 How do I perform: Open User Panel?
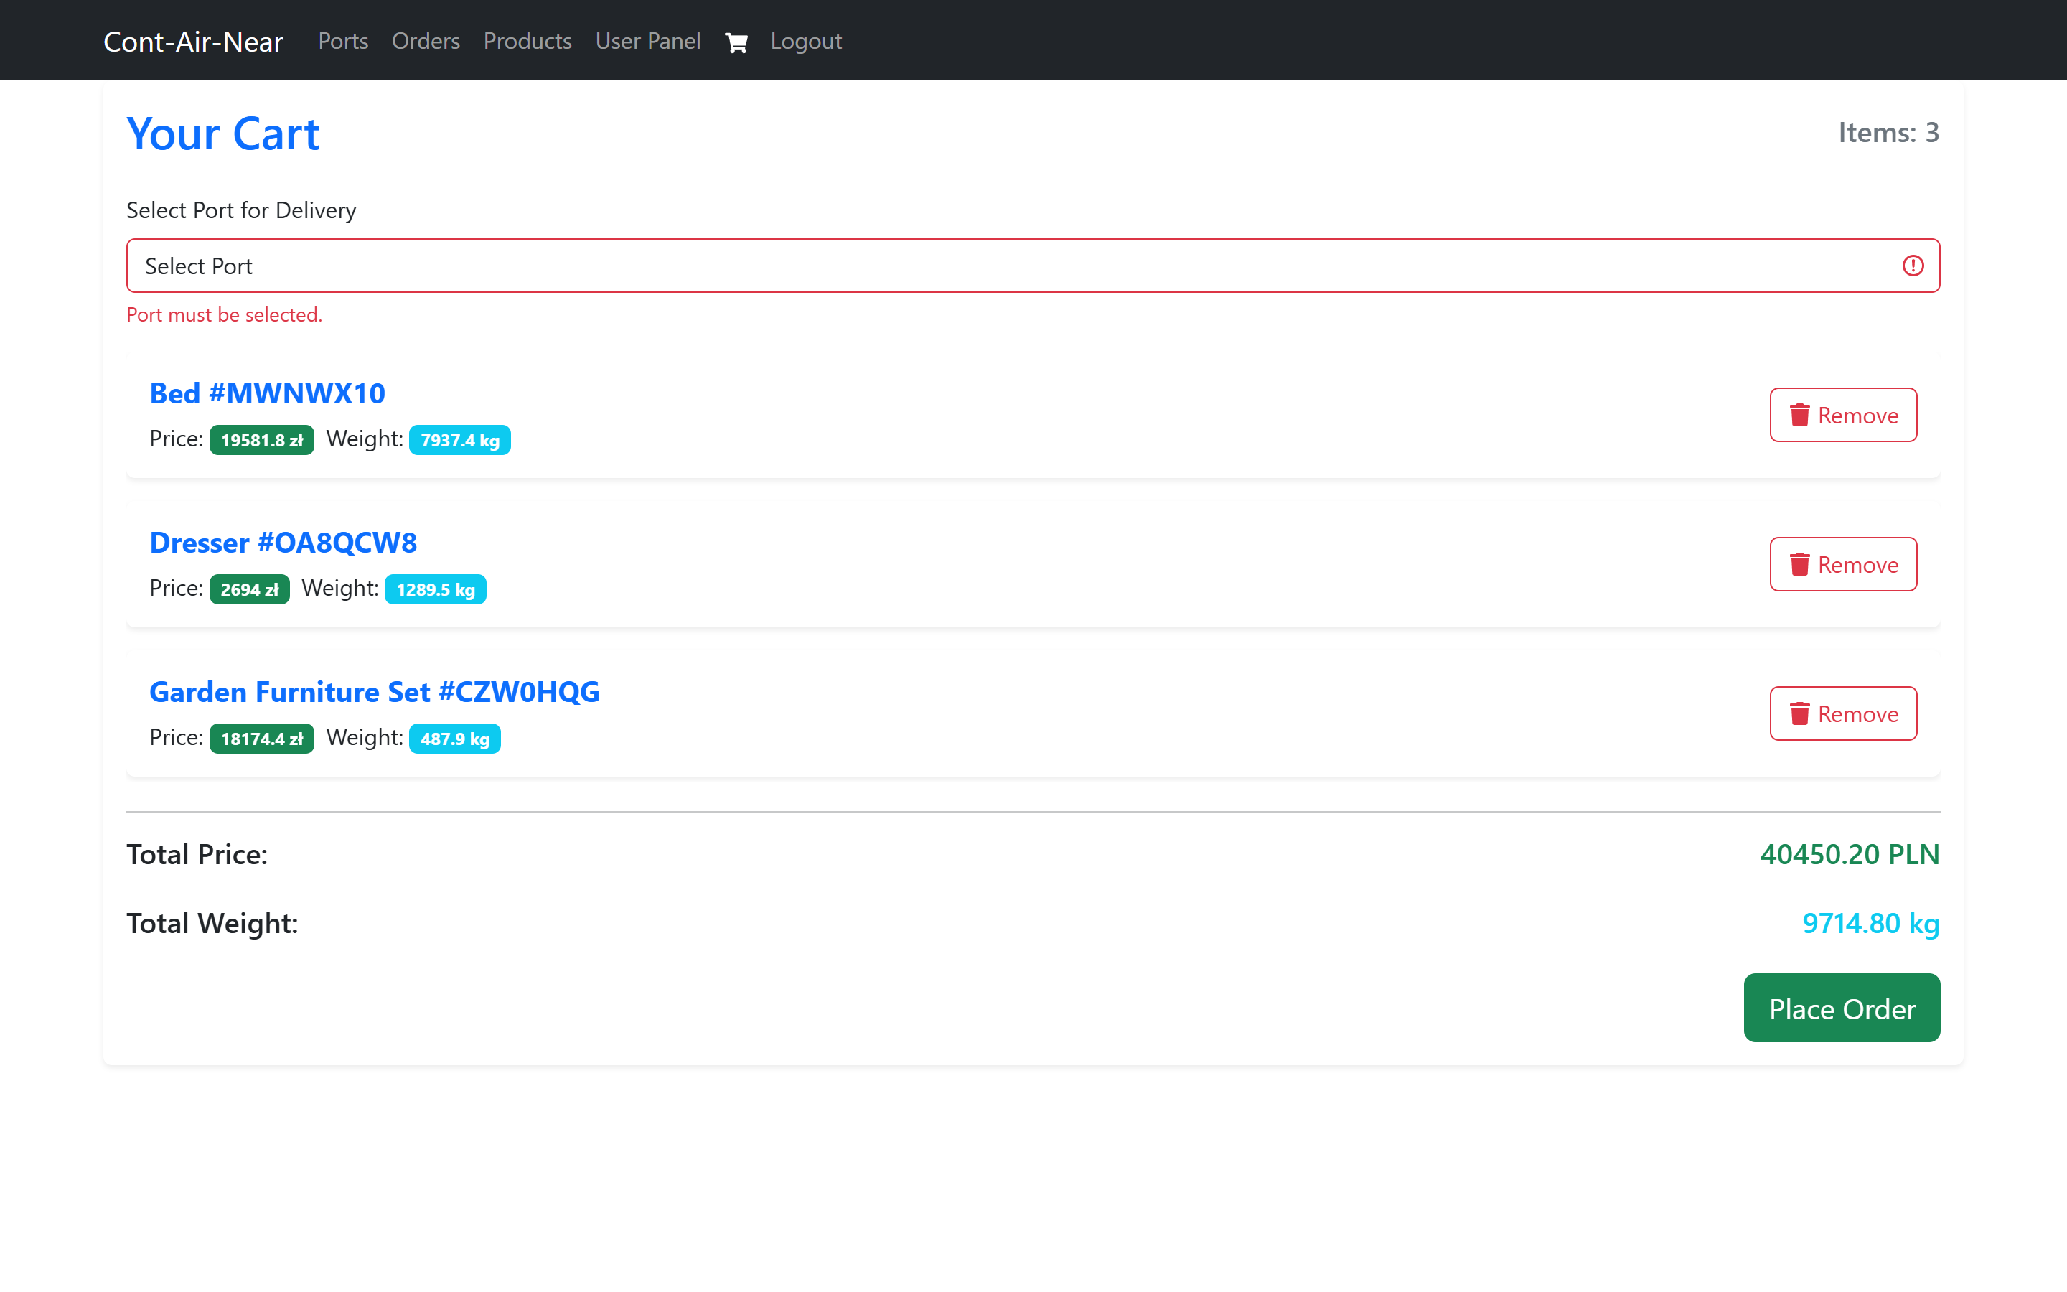[x=647, y=41]
